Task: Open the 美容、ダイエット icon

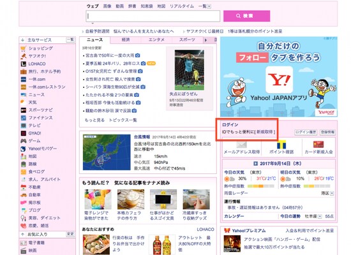Action: (23, 218)
